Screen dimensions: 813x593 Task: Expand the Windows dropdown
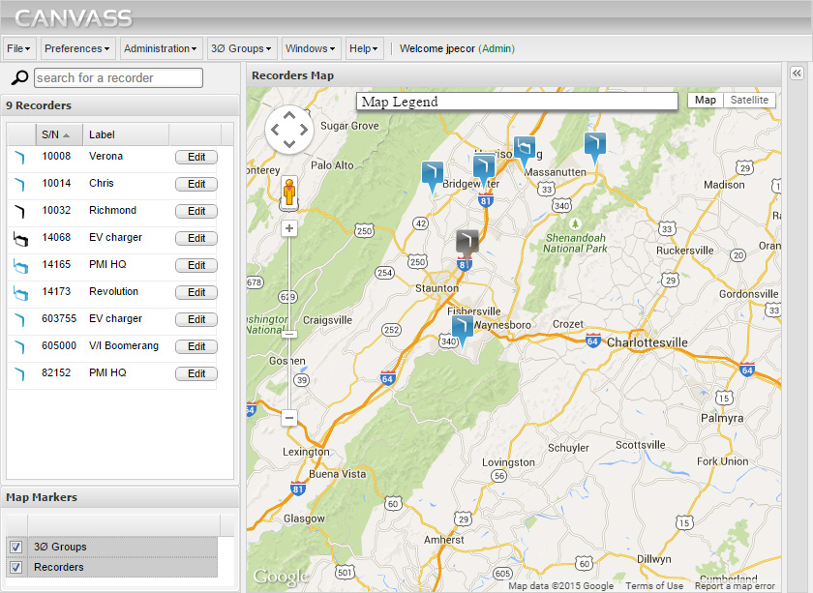(311, 48)
